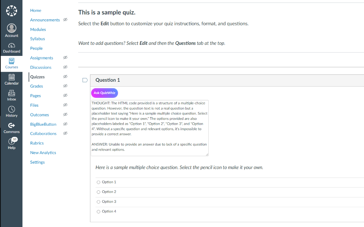This screenshot has height=227, width=364.
Task: Navigate to the Grades page
Action: click(36, 86)
